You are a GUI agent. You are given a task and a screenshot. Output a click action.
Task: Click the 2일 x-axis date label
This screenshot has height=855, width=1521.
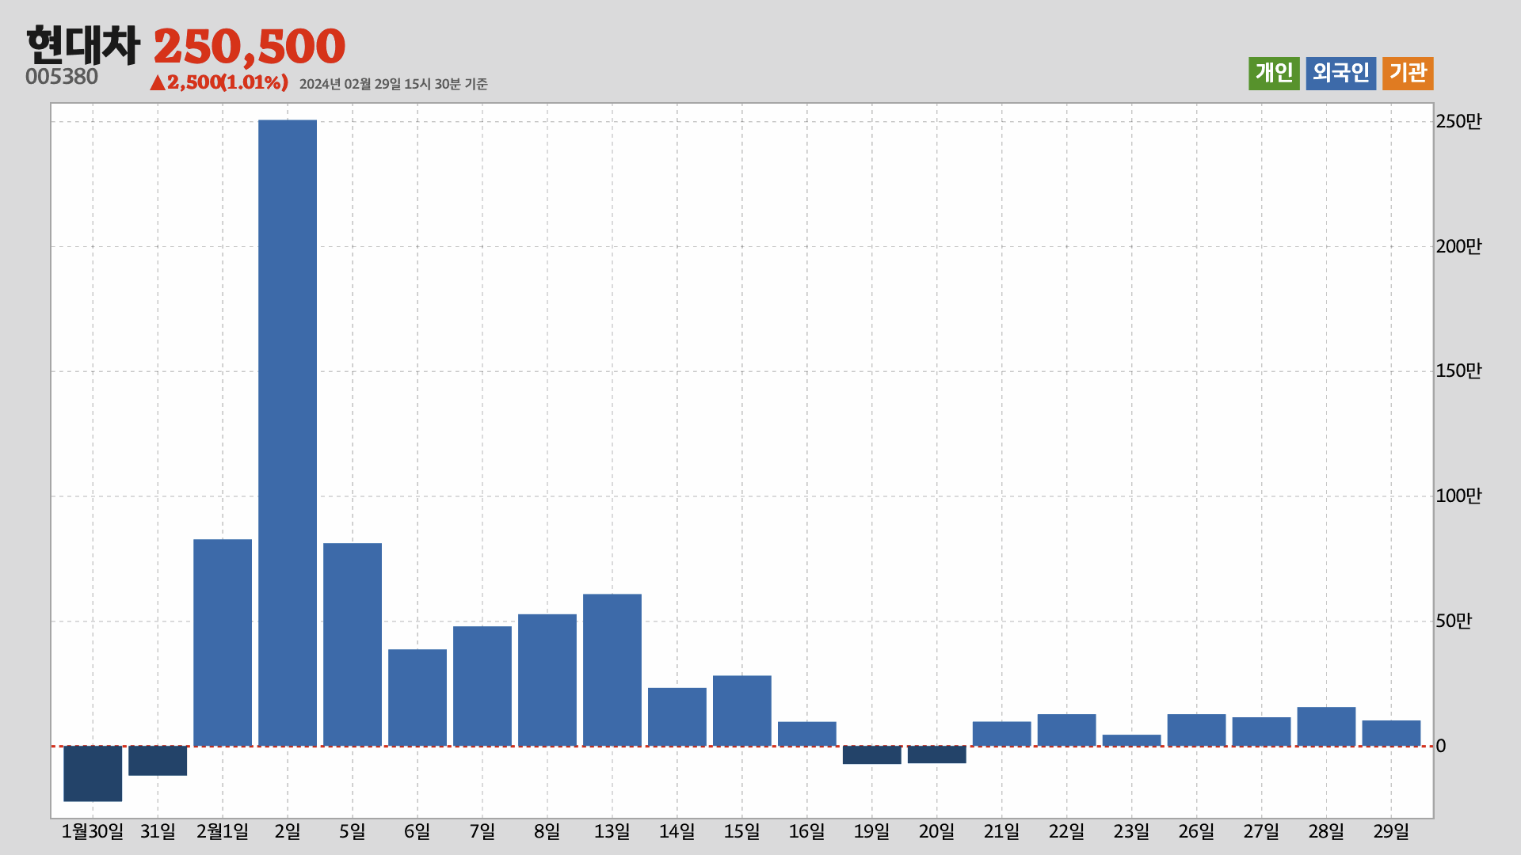pyautogui.click(x=288, y=832)
